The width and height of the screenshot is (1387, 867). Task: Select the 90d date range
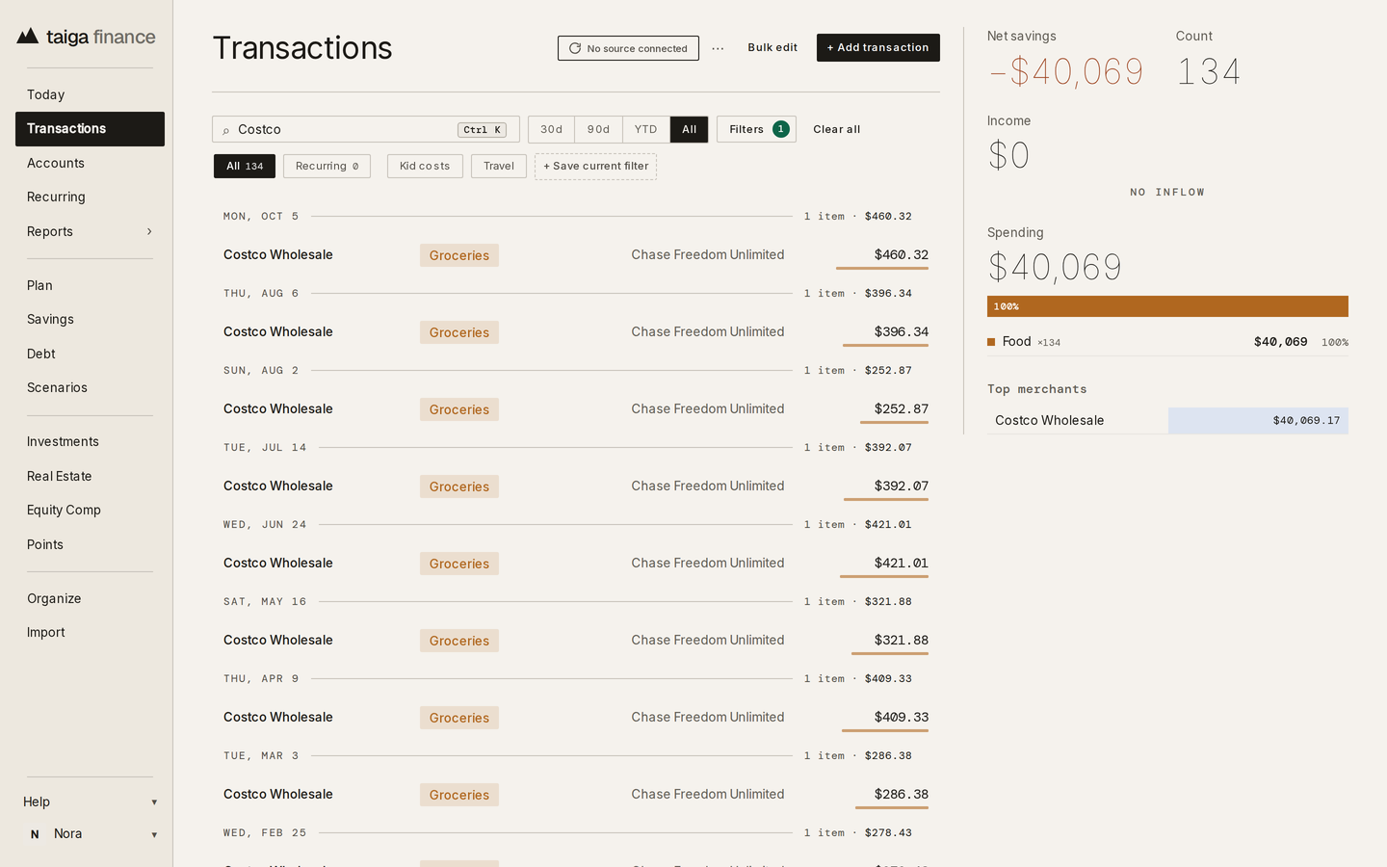click(x=598, y=129)
